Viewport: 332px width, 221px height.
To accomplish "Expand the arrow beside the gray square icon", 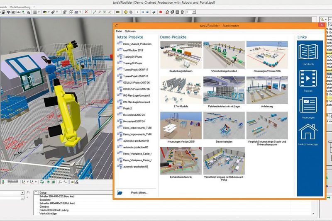I will (39, 12).
